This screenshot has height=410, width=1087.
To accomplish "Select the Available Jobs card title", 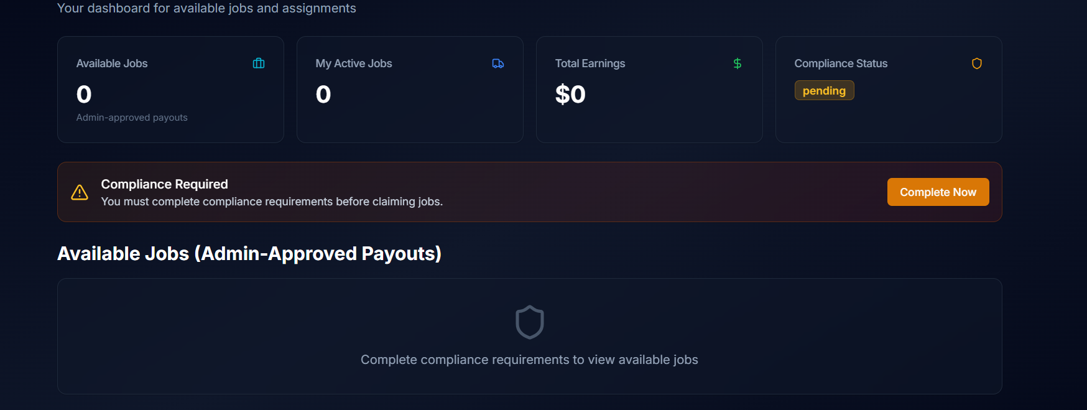I will [112, 63].
